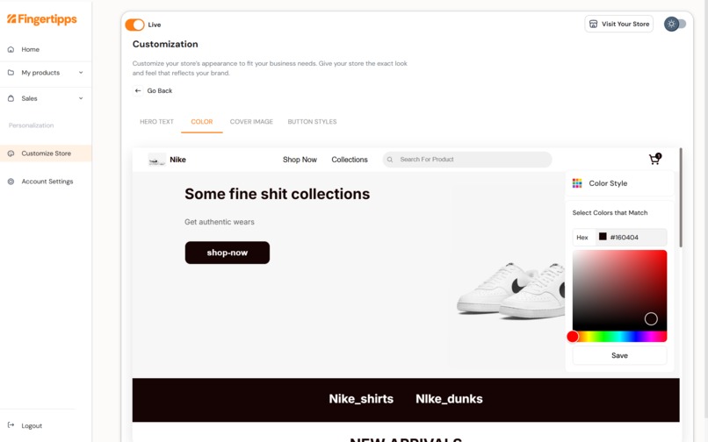The image size is (708, 442).
Task: Click the Account Settings gear icon
Action: click(x=11, y=182)
